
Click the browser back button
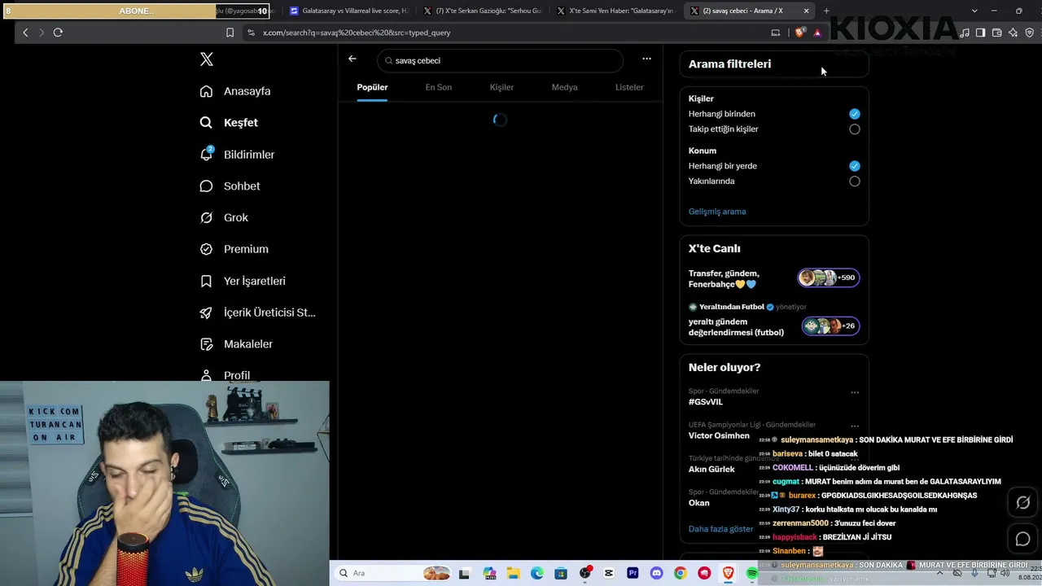[25, 33]
